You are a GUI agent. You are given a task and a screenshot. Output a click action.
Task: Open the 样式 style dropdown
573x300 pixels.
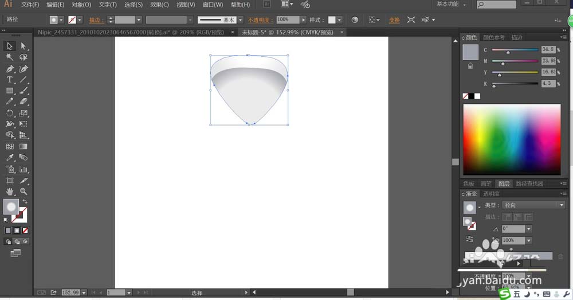pyautogui.click(x=339, y=20)
